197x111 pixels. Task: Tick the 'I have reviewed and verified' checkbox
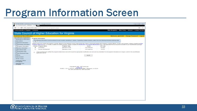34,52
